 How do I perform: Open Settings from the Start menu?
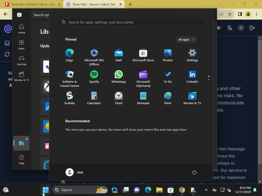(x=192, y=55)
